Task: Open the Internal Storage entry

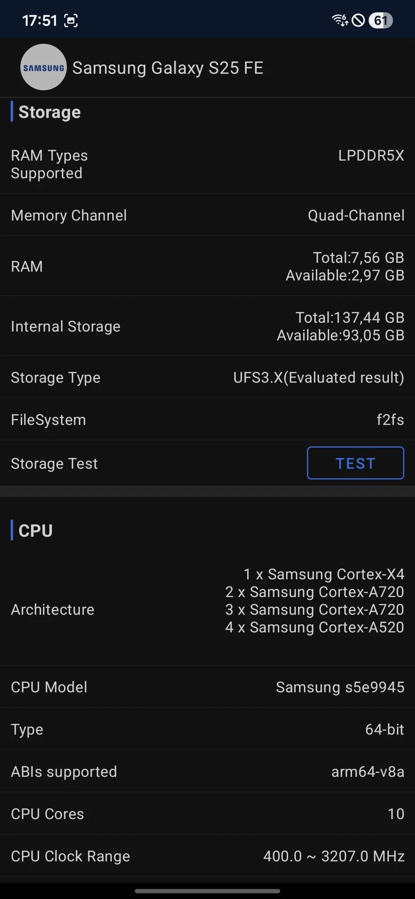Action: coord(207,326)
